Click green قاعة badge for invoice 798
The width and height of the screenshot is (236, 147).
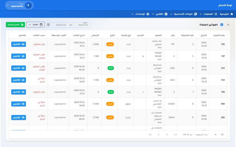(111, 92)
